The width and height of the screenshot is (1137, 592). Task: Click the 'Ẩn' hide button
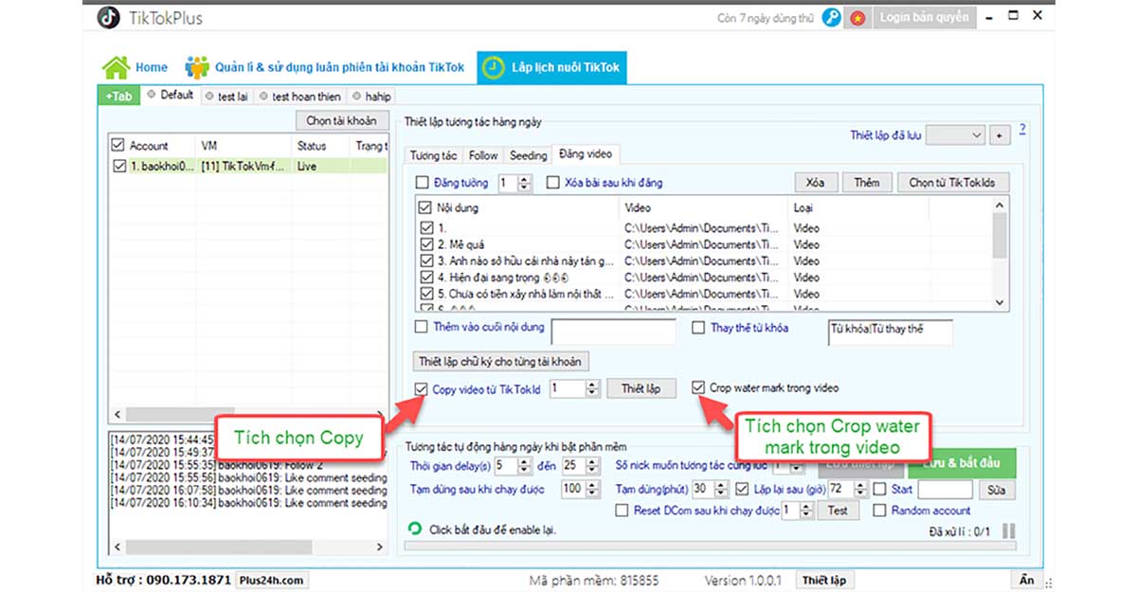1027,581
